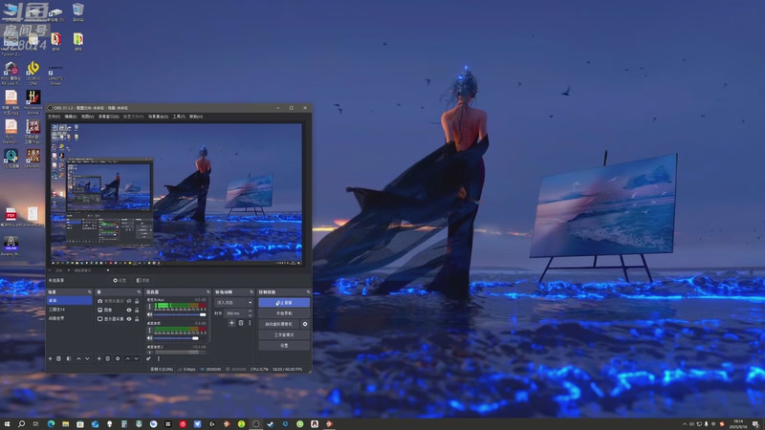Image resolution: width=765 pixels, height=430 pixels.
Task: Open Windows Start menu
Action: pos(7,424)
